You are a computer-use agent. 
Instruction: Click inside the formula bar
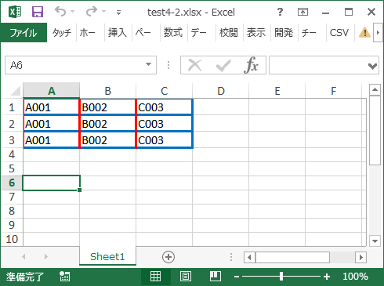317,65
